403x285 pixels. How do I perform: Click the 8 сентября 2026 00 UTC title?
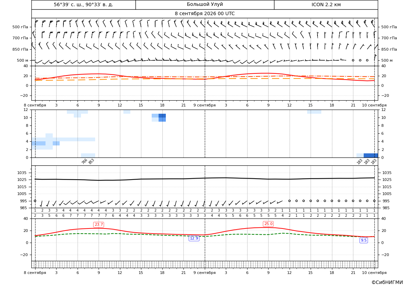[205, 14]
